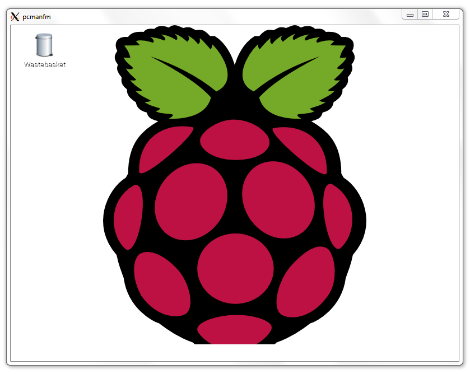Select the Wastebasket label text

click(x=44, y=64)
